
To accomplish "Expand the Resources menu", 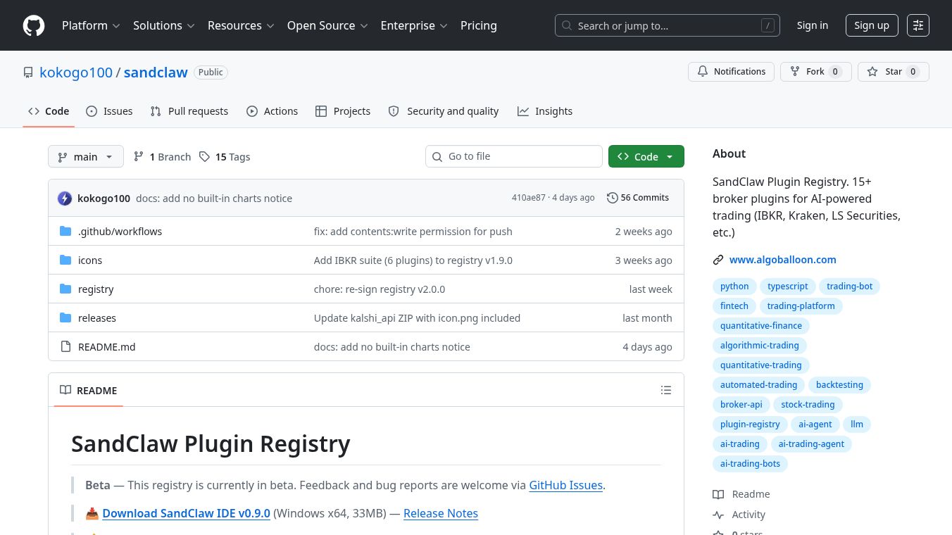I will tap(241, 25).
